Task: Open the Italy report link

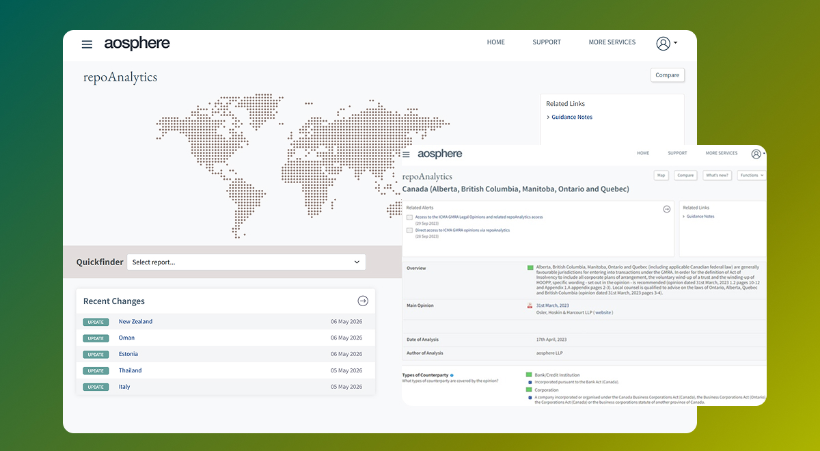Action: [124, 387]
